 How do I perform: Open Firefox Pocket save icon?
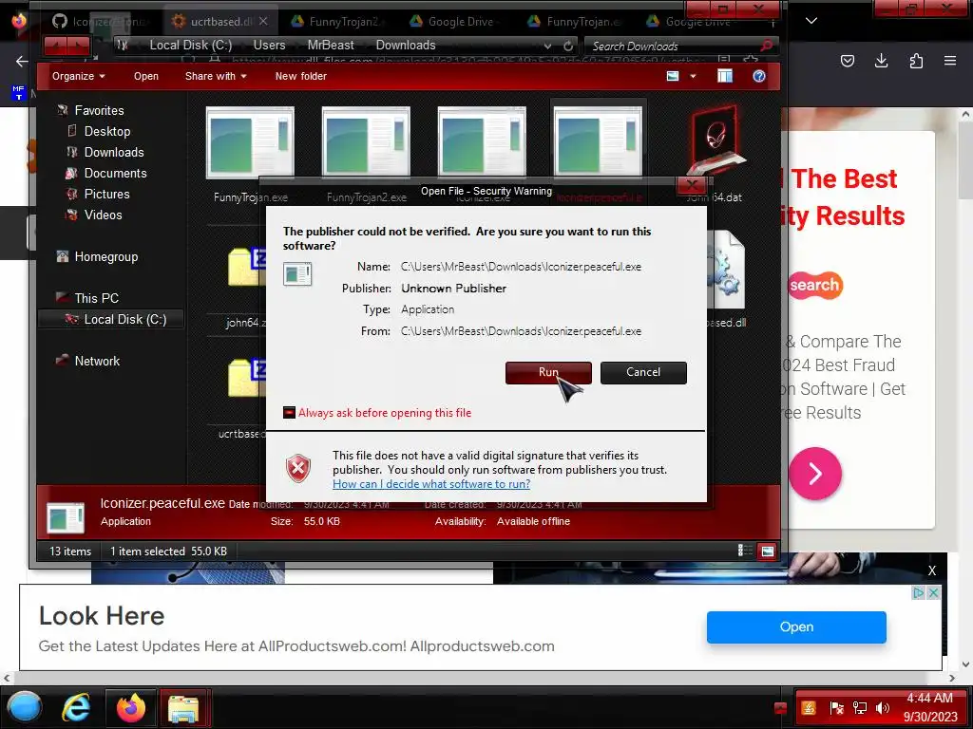[x=847, y=61]
